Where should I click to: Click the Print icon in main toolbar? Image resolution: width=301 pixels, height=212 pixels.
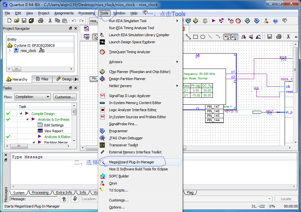click(40, 20)
